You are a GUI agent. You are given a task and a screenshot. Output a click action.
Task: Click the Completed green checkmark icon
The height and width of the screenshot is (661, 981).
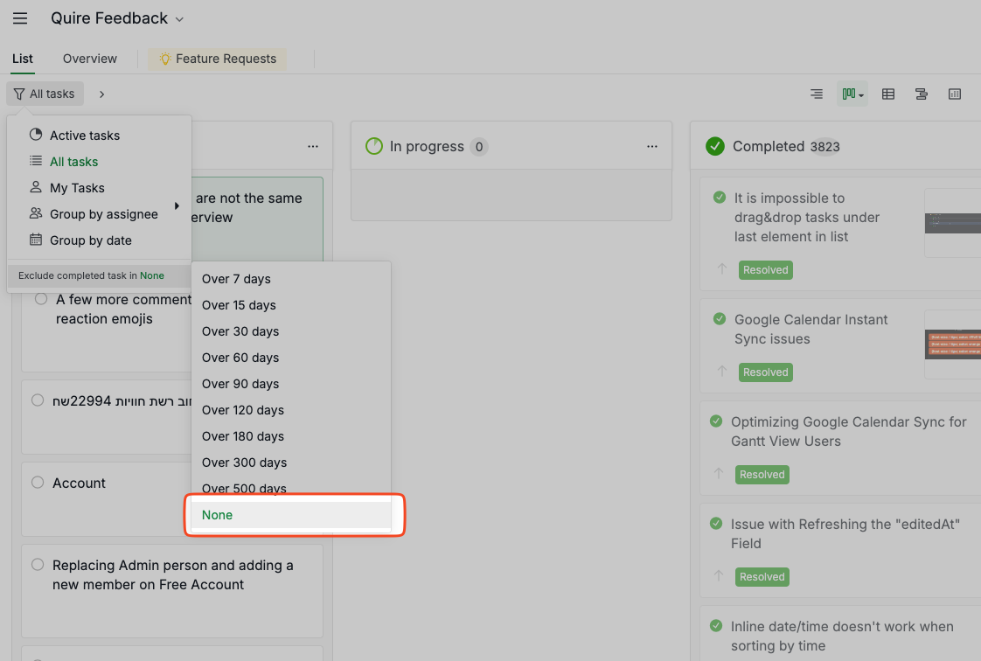(x=715, y=146)
